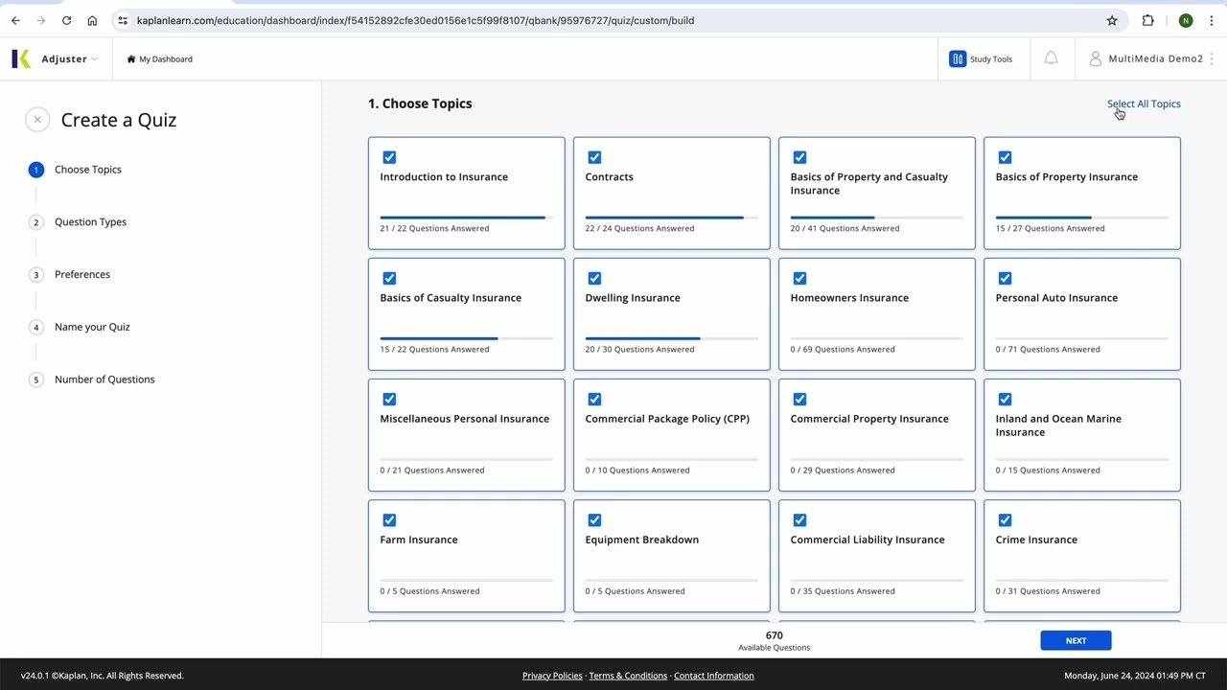
Task: Open the MultiMedia Demo2 account menu
Action: pyautogui.click(x=1146, y=58)
